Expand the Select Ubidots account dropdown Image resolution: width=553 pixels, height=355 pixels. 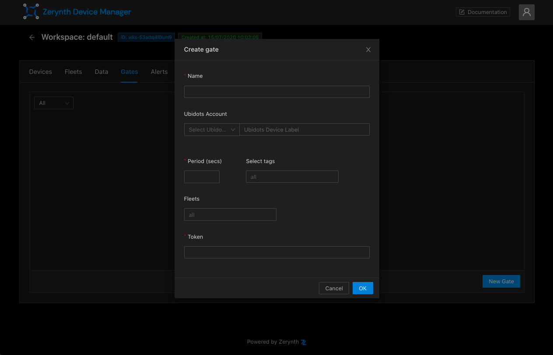click(212, 129)
